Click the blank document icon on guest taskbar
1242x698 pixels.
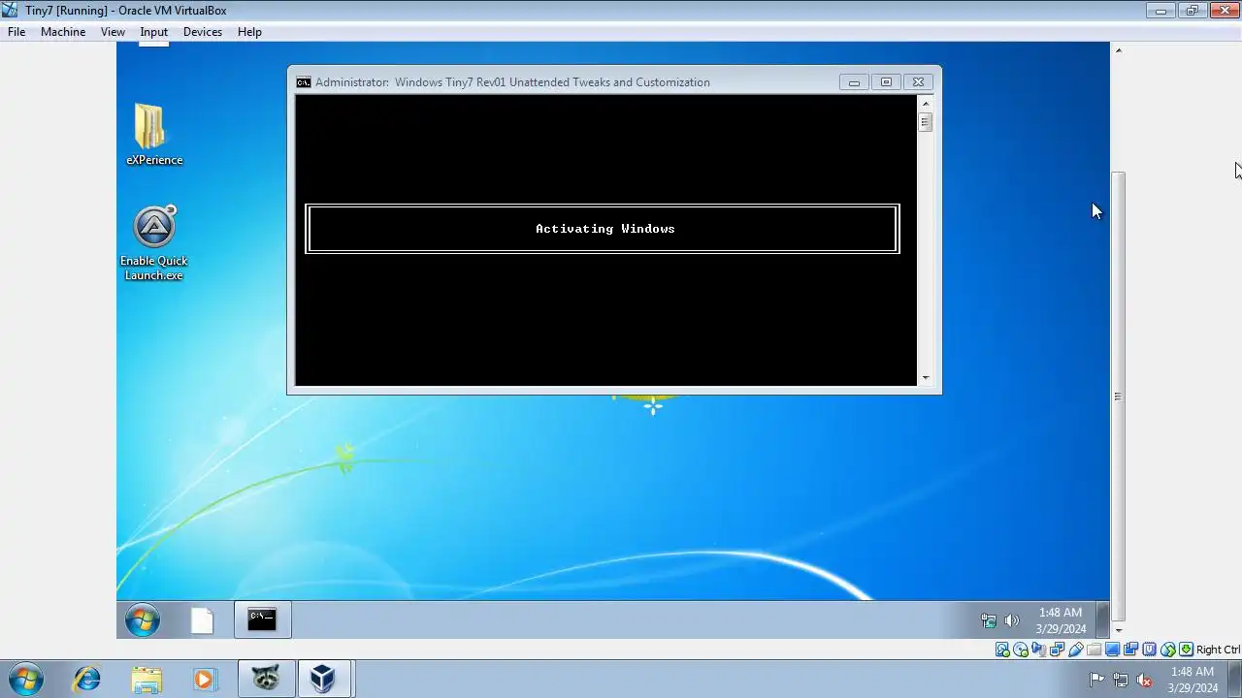[202, 620]
